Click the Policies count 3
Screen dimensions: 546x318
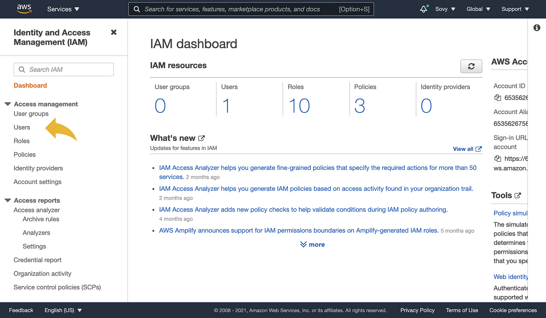point(359,106)
